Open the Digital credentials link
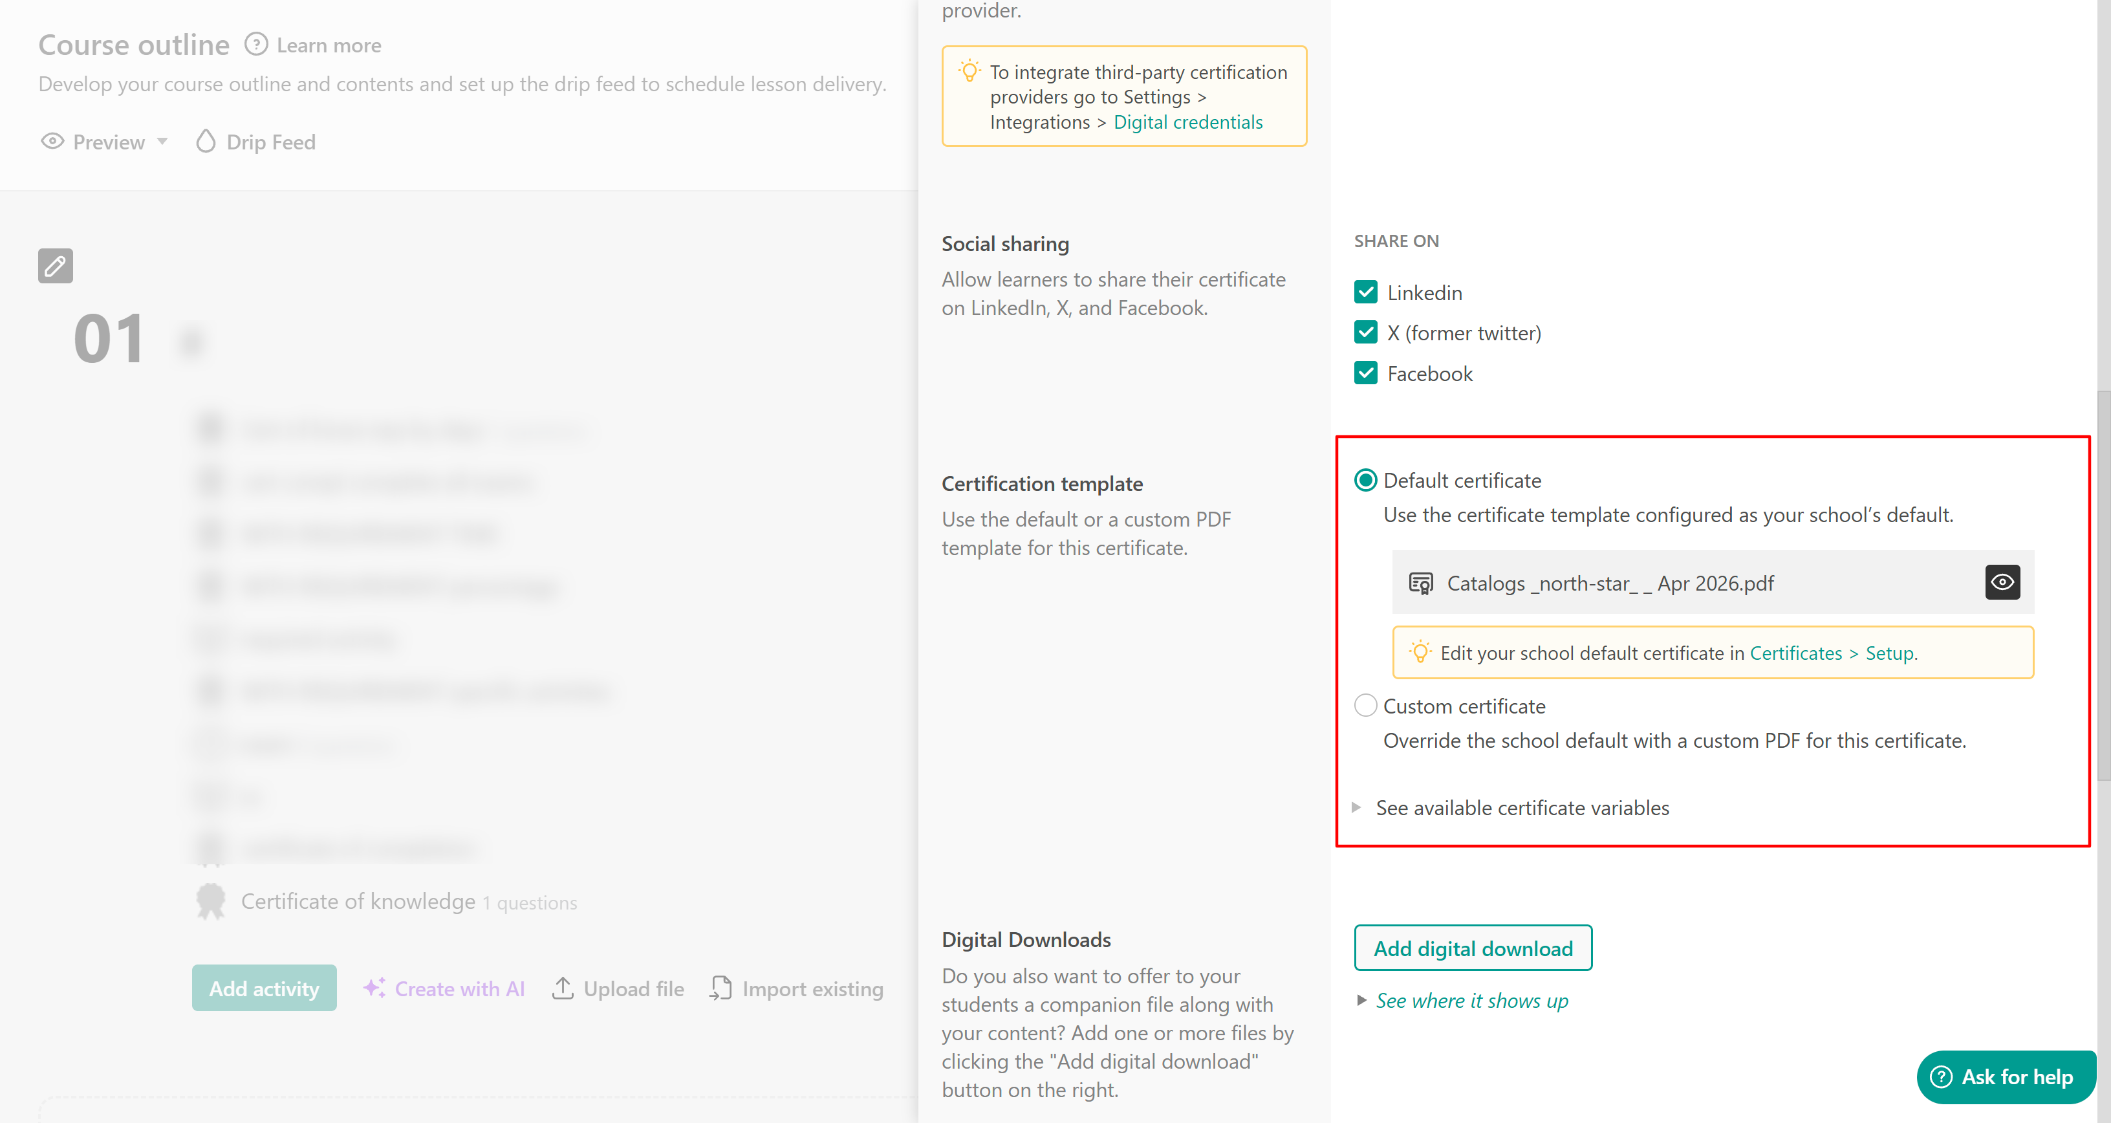 point(1187,122)
